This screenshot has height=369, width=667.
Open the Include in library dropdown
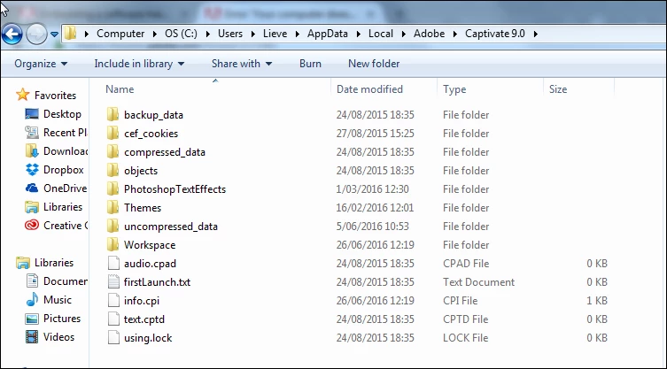click(x=139, y=64)
